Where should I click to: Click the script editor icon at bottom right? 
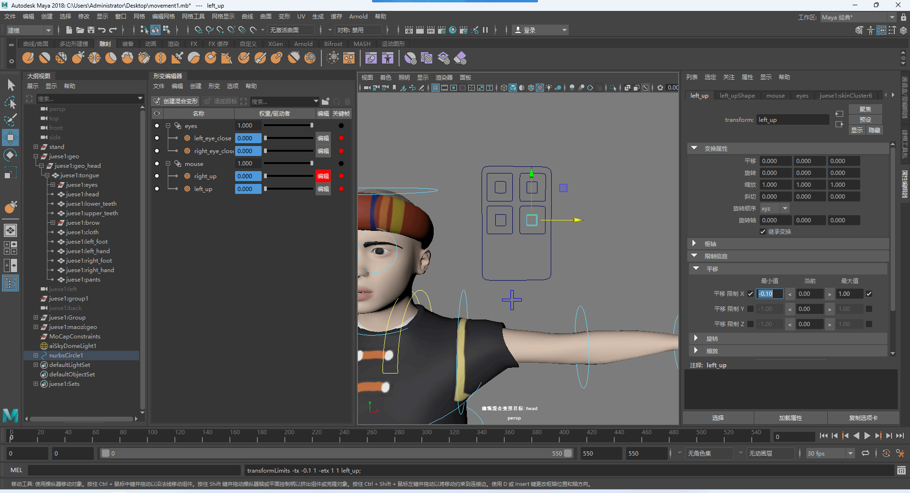[x=901, y=470]
